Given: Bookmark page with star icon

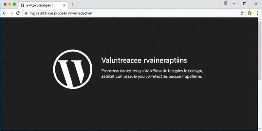Looking at the screenshot, I should coord(242,13).
